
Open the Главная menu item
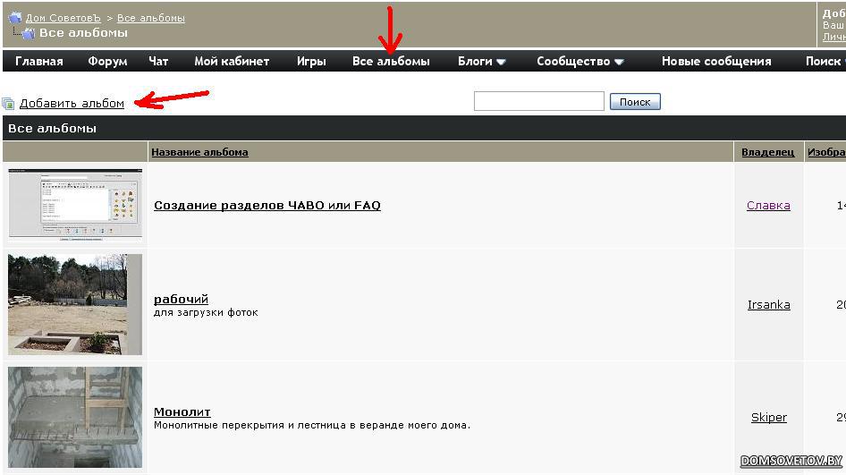pyautogui.click(x=39, y=62)
